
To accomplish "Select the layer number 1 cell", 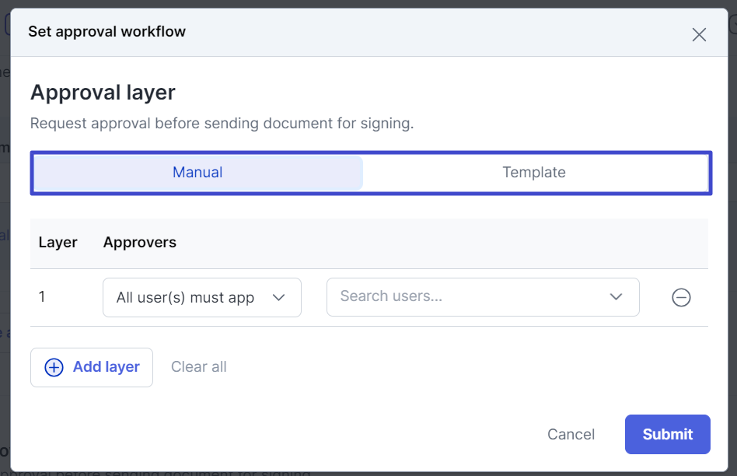I will (42, 296).
